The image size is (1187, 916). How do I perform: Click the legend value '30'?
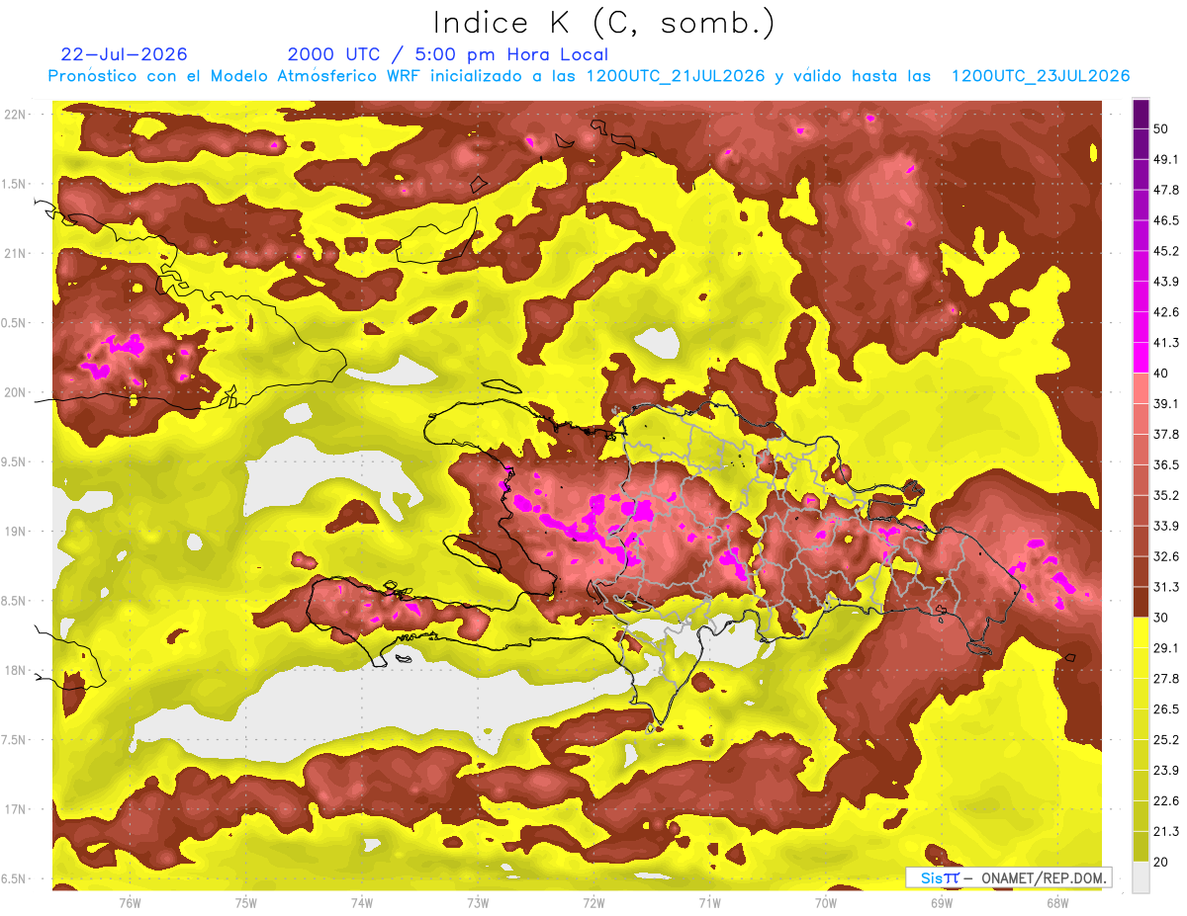tap(1161, 618)
